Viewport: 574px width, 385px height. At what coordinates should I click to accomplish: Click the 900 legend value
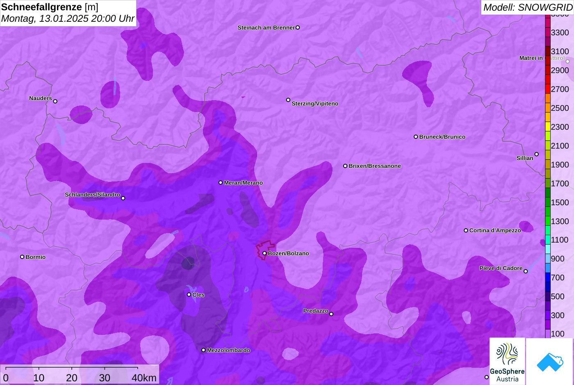tap(558, 259)
